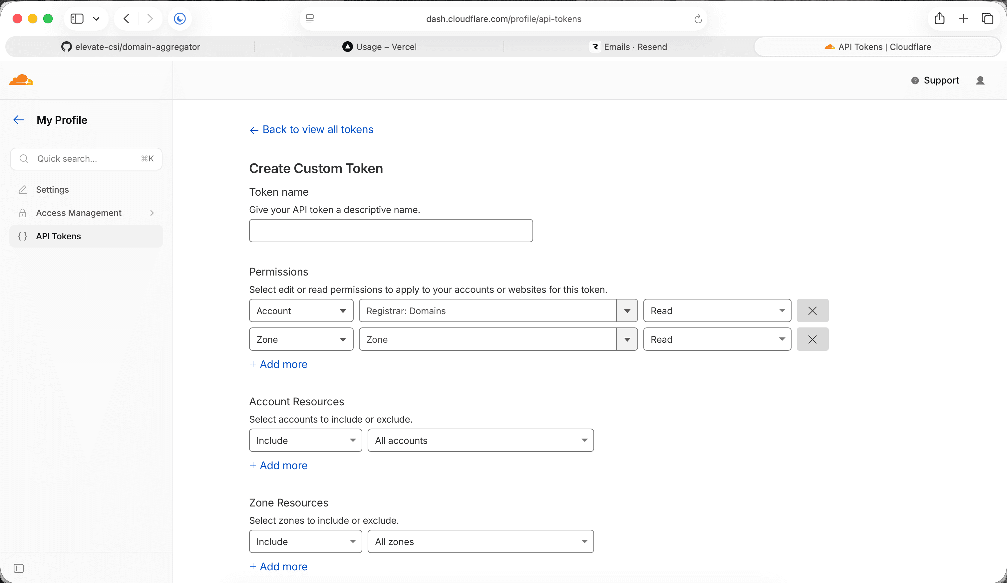Open Read access dropdown for Zone row
Screen dimensions: 1007x583
tap(717, 339)
